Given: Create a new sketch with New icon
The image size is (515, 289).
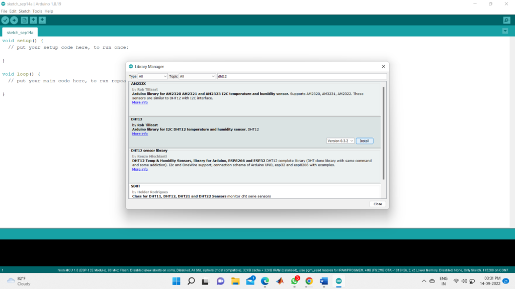Looking at the screenshot, I should tap(24, 20).
